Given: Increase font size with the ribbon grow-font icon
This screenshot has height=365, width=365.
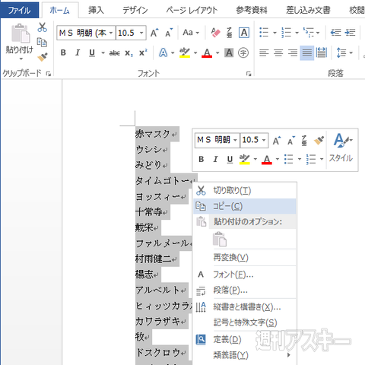Looking at the screenshot, I should (154, 33).
